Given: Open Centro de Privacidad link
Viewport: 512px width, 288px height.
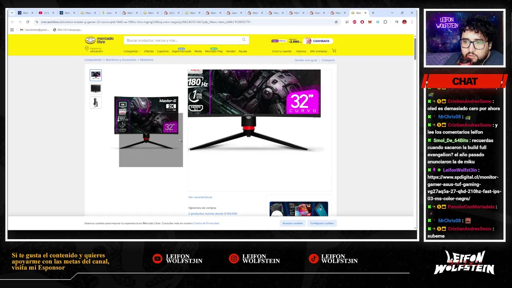Looking at the screenshot, I should 206,223.
